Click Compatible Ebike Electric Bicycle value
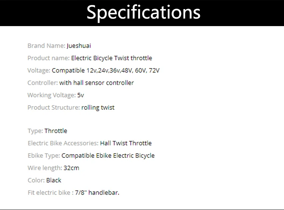 pyautogui.click(x=108, y=156)
